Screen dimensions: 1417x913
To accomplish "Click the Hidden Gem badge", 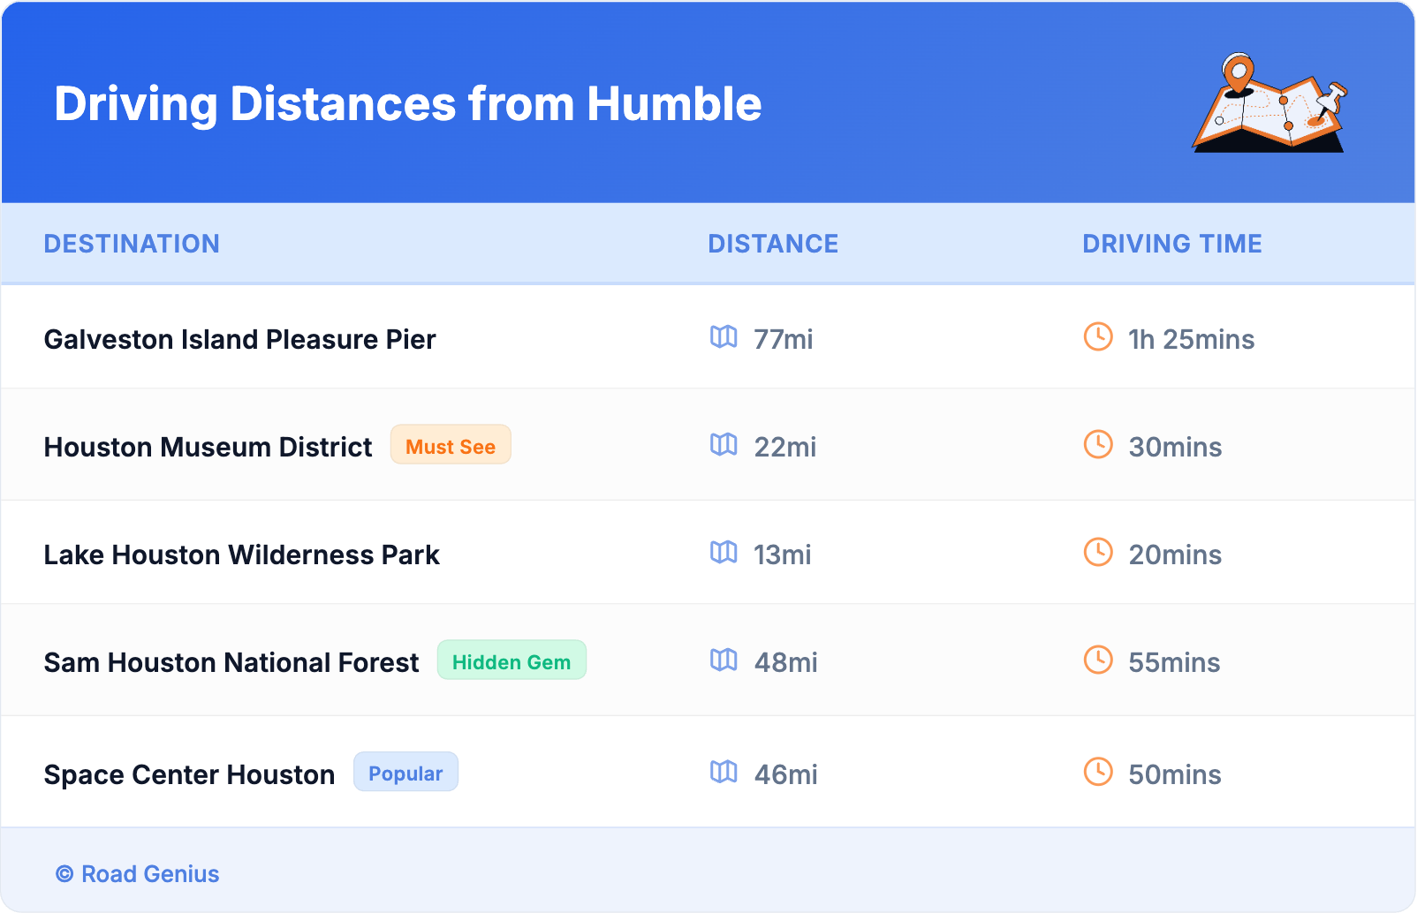I will [x=511, y=660].
